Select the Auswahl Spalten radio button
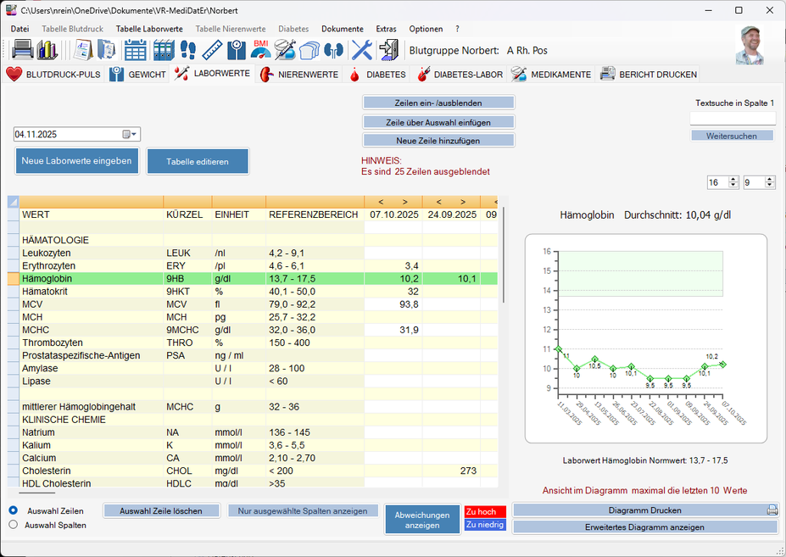The width and height of the screenshot is (786, 557). [14, 525]
